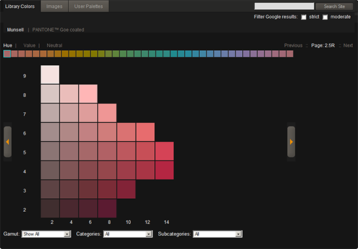Click the right orange arrow button
Viewport: 358px width, 249px height.
[x=291, y=141]
